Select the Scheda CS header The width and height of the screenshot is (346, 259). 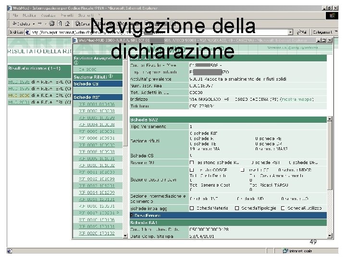[98, 83]
